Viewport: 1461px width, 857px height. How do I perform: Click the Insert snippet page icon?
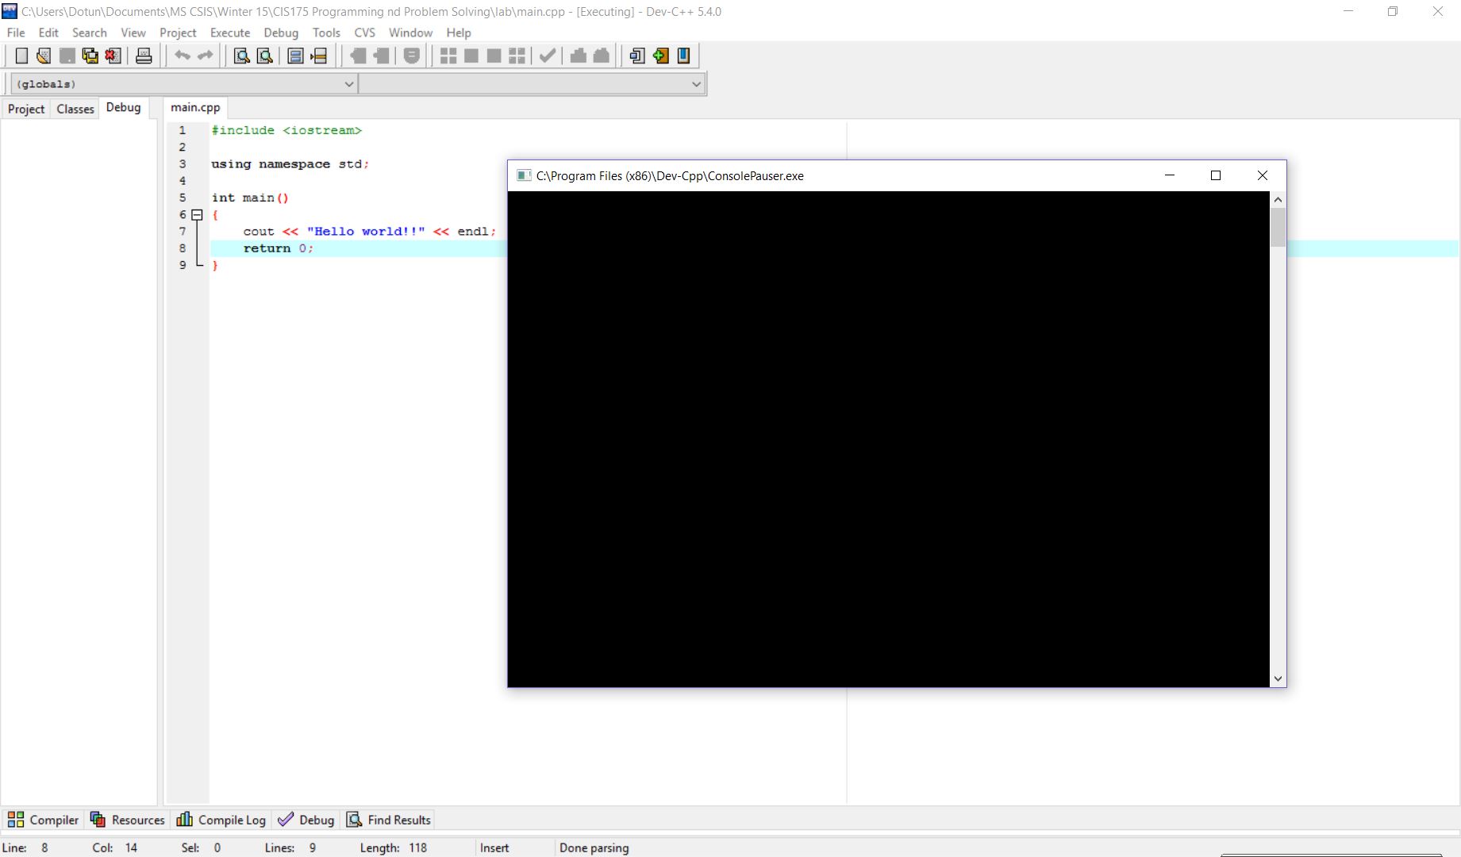point(637,56)
